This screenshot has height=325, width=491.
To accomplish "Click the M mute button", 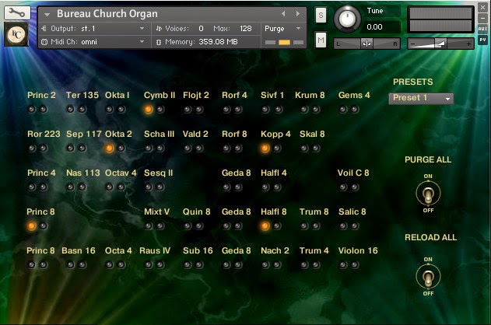I will coord(321,40).
